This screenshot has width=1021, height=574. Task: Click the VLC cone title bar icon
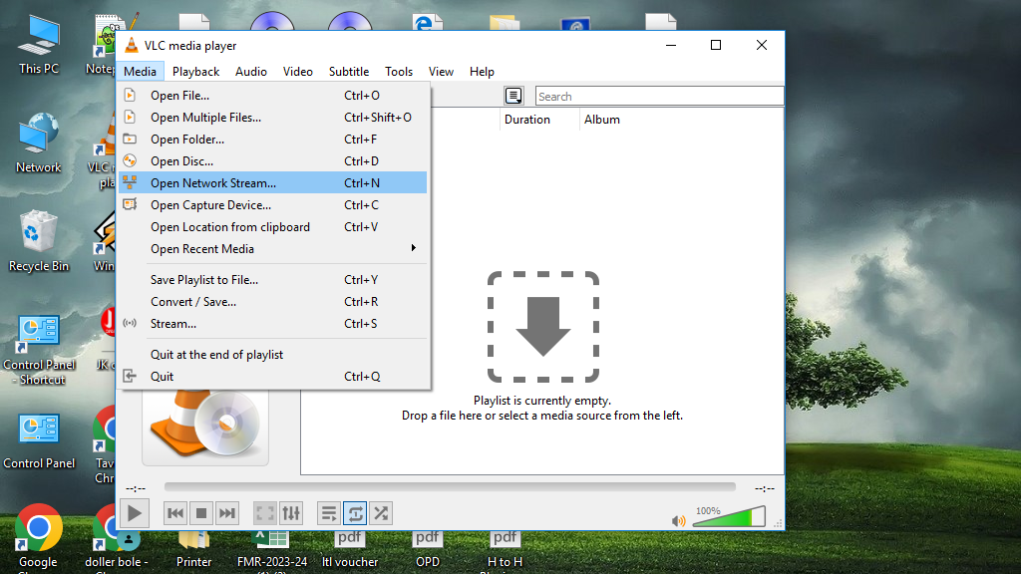click(132, 45)
